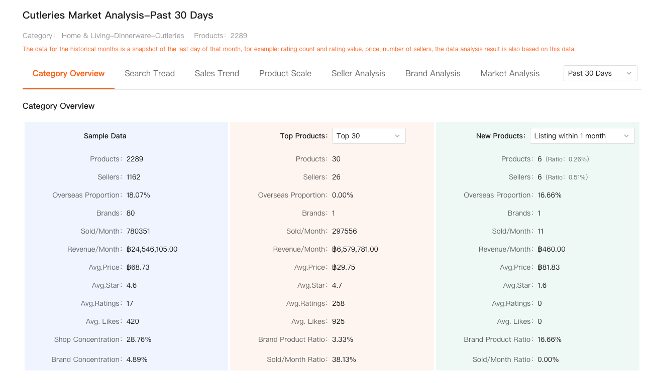Click the chevron in Past 30 Days selector
Screen dimensions: 650x383
coord(628,73)
